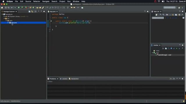Click the Search pencil/flashlight toolbar icon
186x104 pixels.
43,8
